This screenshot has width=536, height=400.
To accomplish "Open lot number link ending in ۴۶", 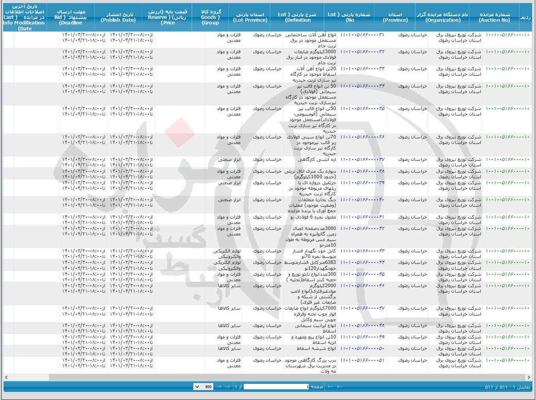I will coord(362,286).
